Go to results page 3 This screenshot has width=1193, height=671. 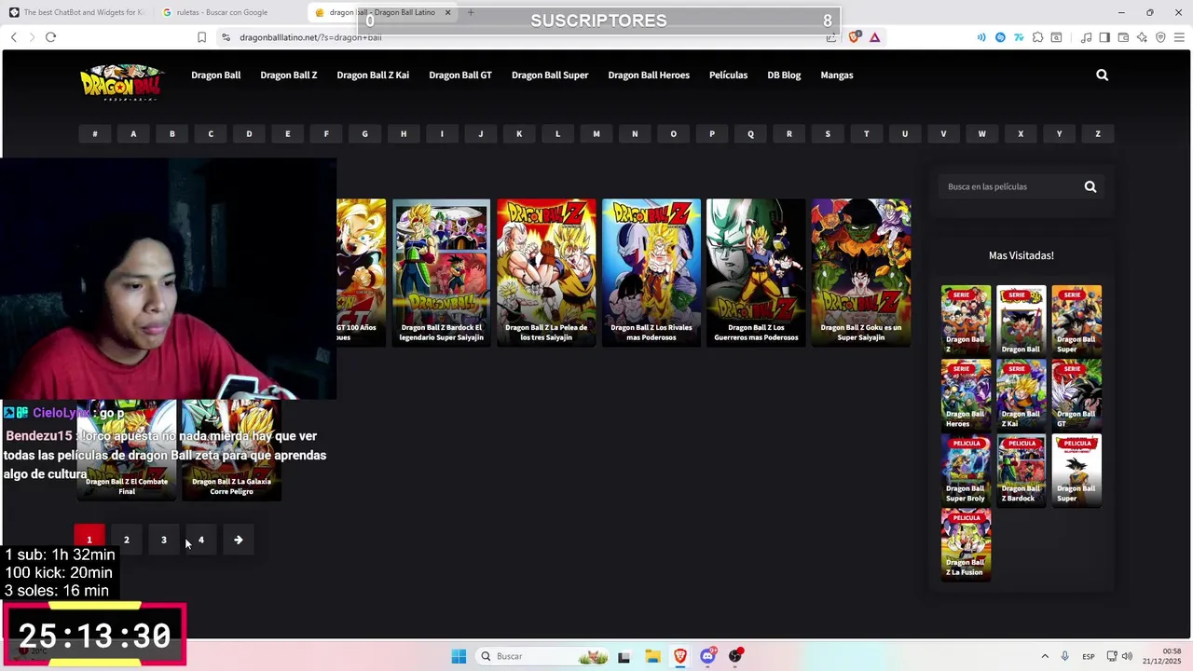click(164, 540)
